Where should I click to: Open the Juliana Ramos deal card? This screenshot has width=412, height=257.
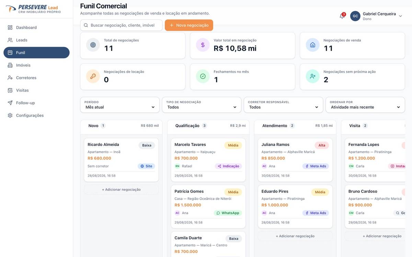[295, 160]
